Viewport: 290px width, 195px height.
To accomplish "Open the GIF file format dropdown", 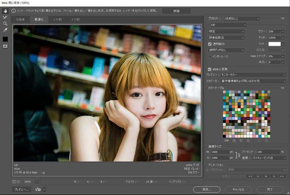I will (228, 25).
